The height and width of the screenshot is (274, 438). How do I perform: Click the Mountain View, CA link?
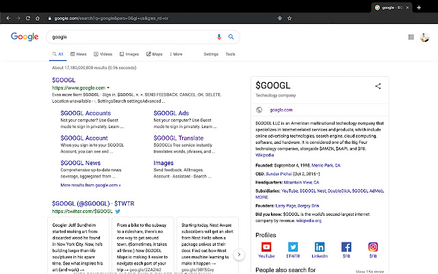pos(301,182)
